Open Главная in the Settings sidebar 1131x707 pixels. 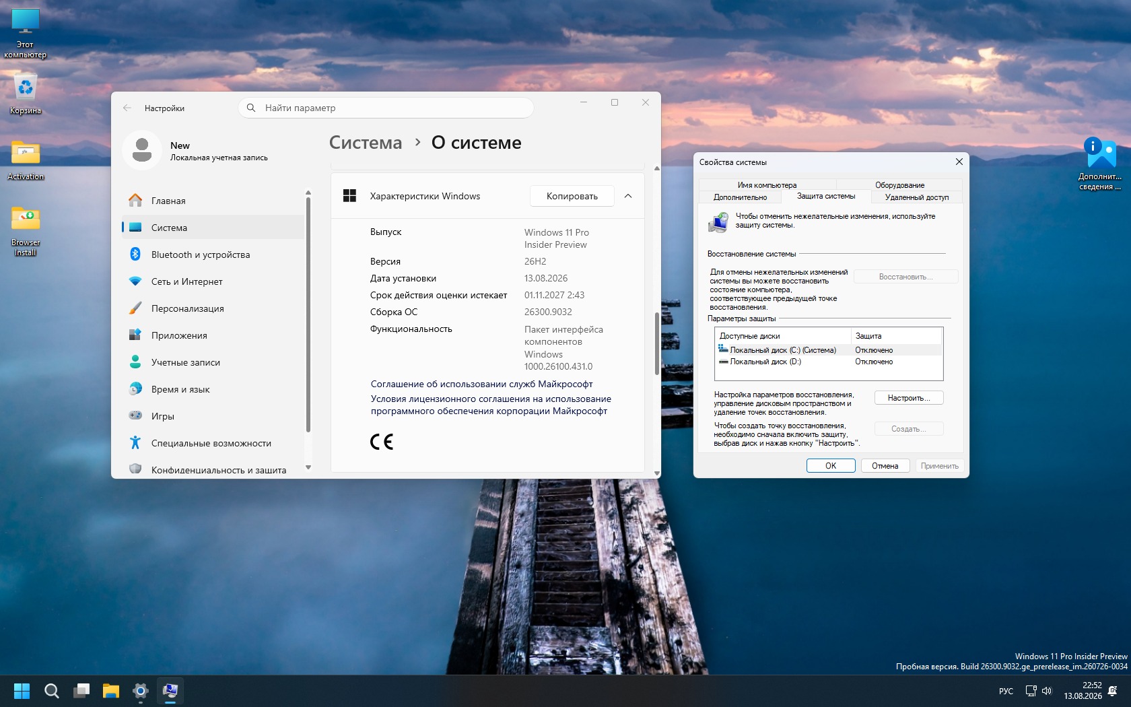(213, 201)
